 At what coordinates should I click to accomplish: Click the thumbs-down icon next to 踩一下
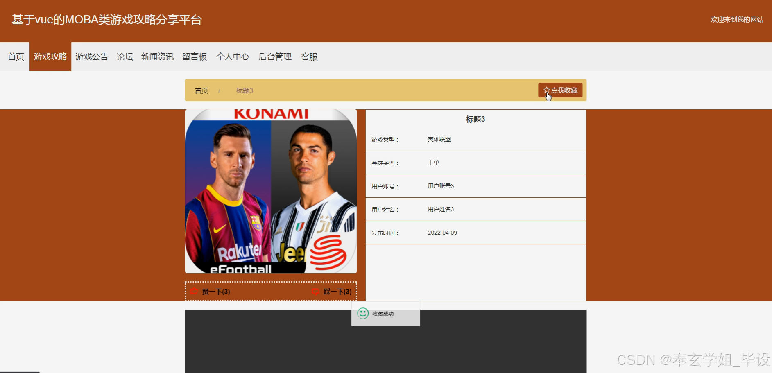point(315,291)
